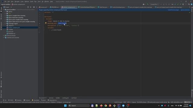Screen dimensions: 193x108
Task: Open the Terminal tool window
Action: point(27,100)
